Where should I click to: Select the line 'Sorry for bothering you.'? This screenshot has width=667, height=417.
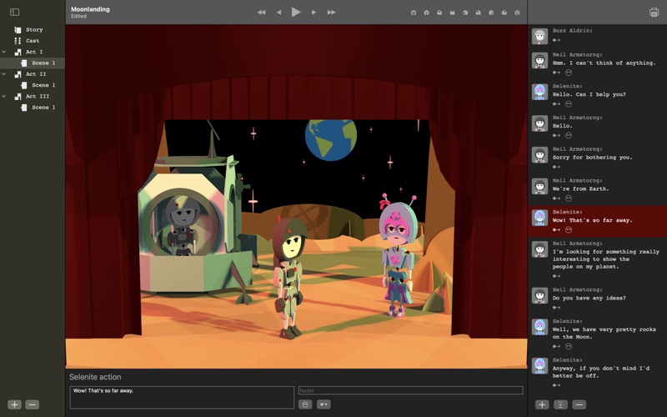tap(592, 158)
